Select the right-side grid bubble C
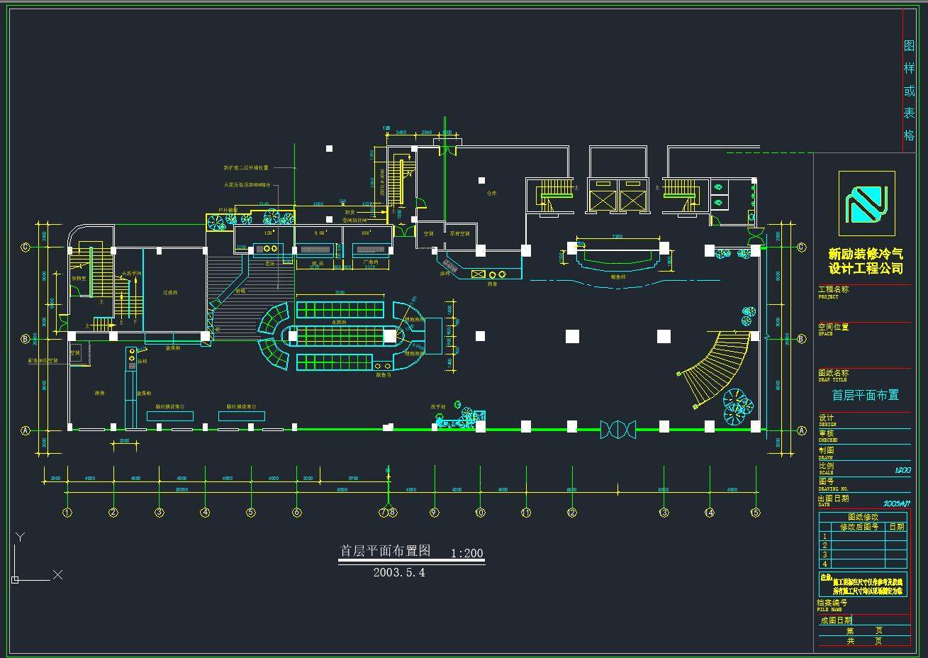 (x=801, y=247)
